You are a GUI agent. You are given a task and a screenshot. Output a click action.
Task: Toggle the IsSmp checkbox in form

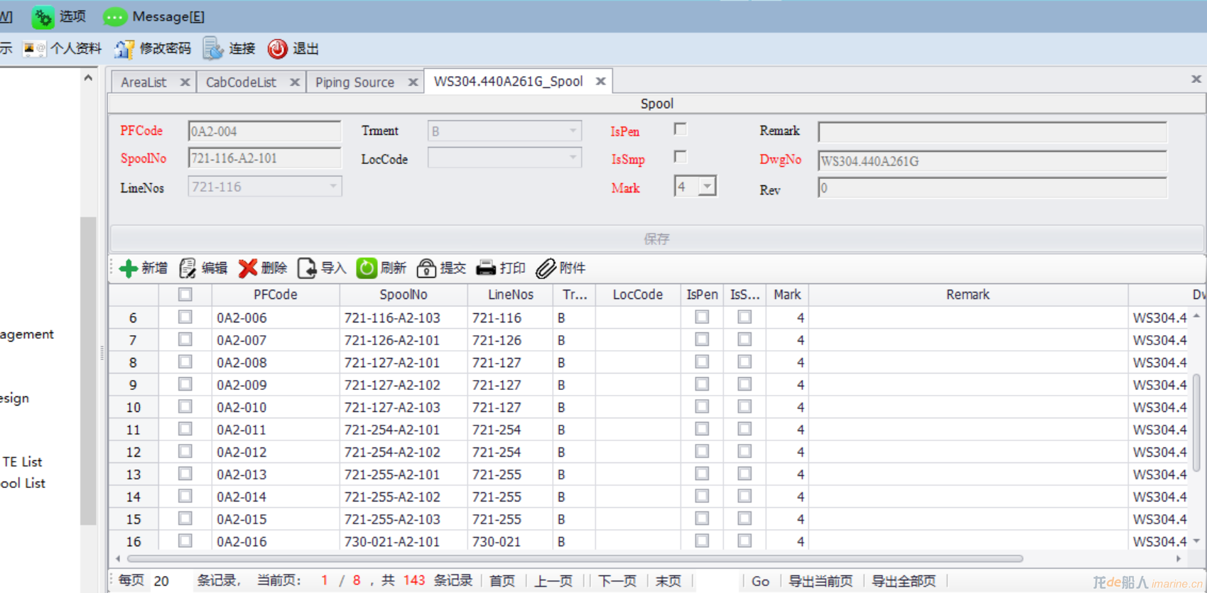(680, 157)
